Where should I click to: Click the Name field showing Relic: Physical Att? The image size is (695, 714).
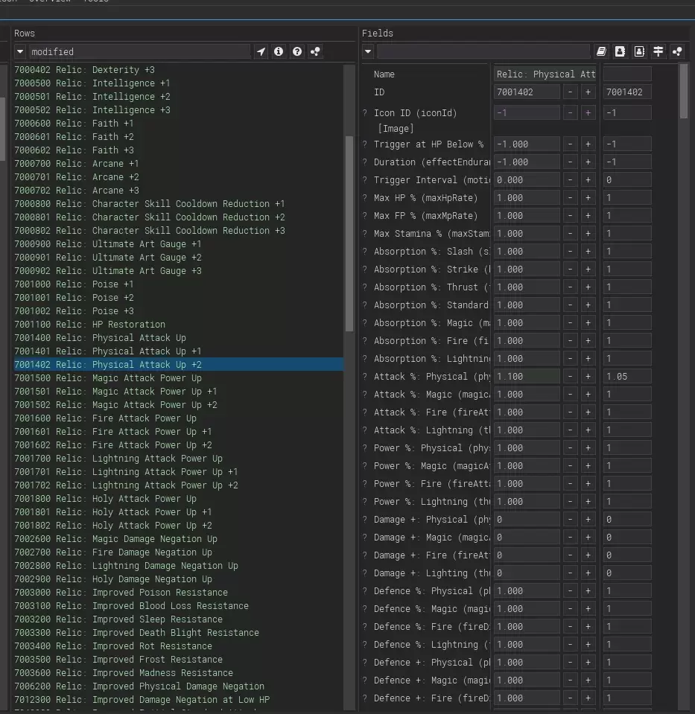coord(545,74)
